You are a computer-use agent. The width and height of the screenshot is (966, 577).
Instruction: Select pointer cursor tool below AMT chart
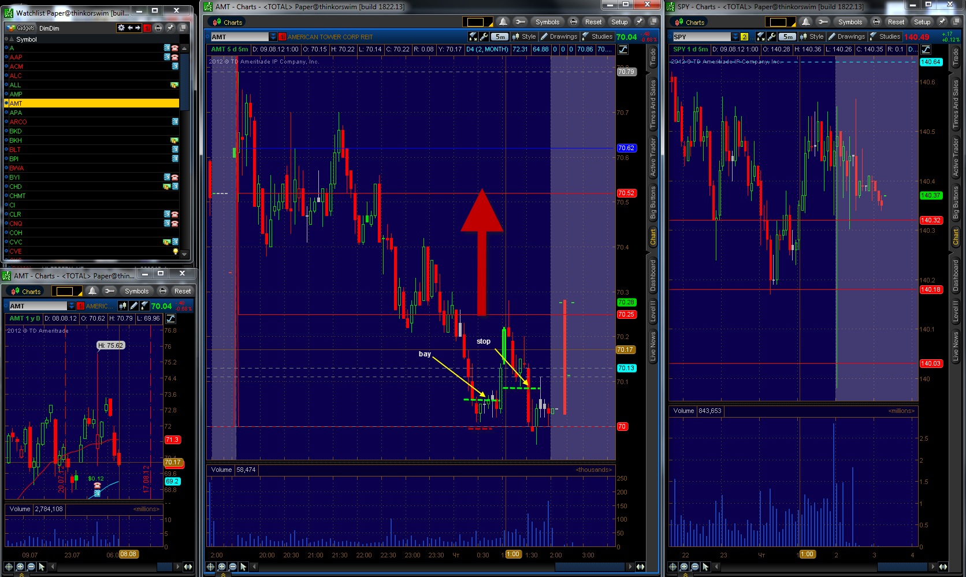243,567
